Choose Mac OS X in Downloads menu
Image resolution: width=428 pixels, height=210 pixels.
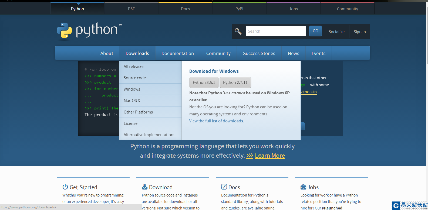tap(150, 101)
